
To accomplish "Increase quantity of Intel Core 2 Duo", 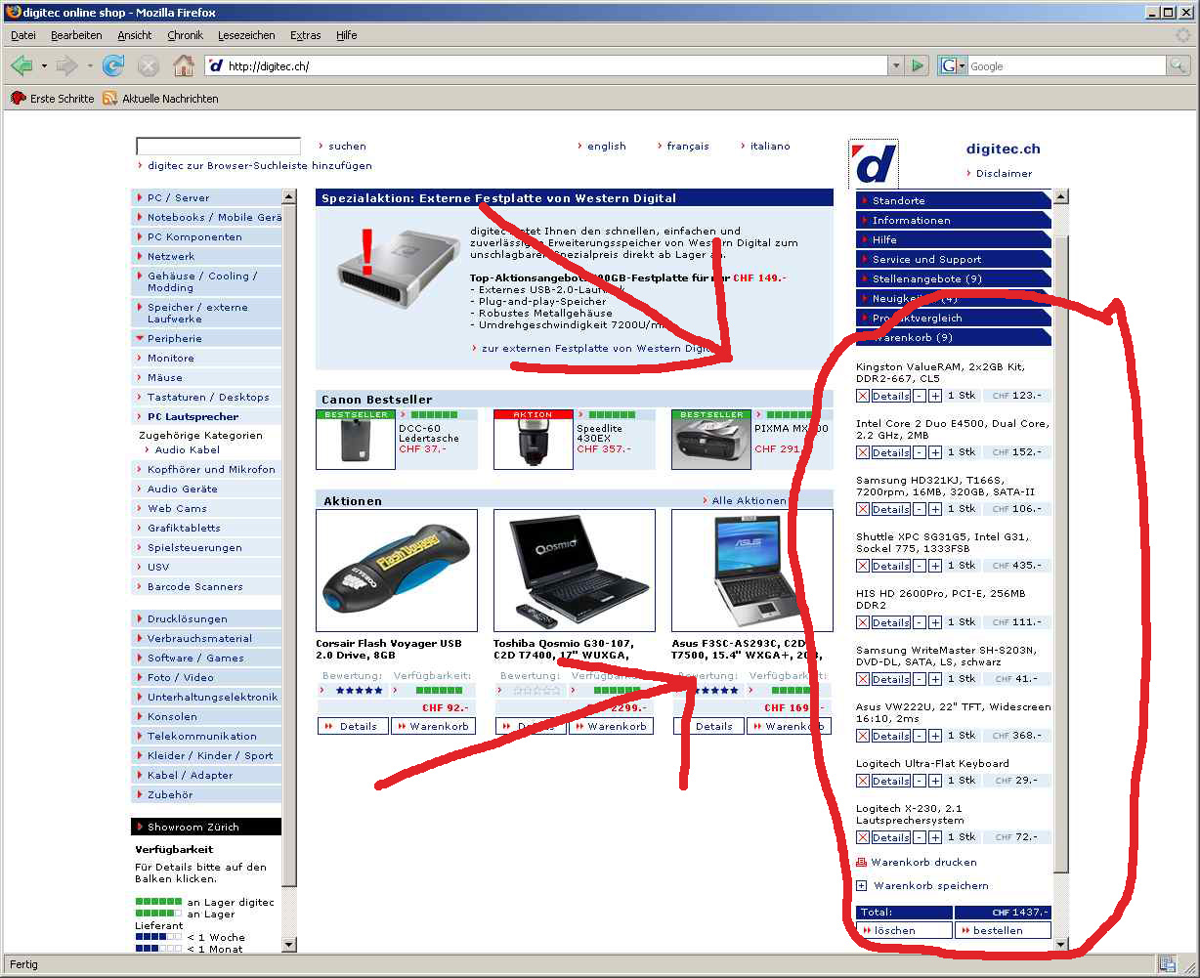I will pos(935,452).
